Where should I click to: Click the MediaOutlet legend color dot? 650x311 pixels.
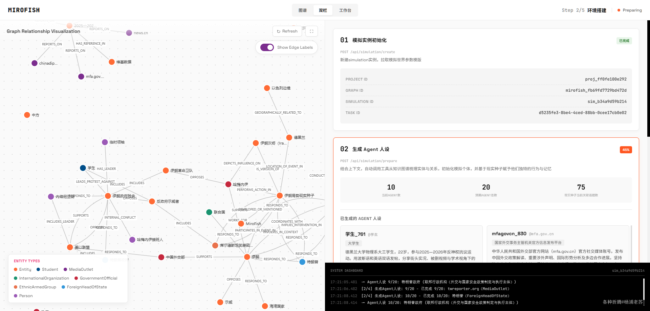pyautogui.click(x=65, y=269)
